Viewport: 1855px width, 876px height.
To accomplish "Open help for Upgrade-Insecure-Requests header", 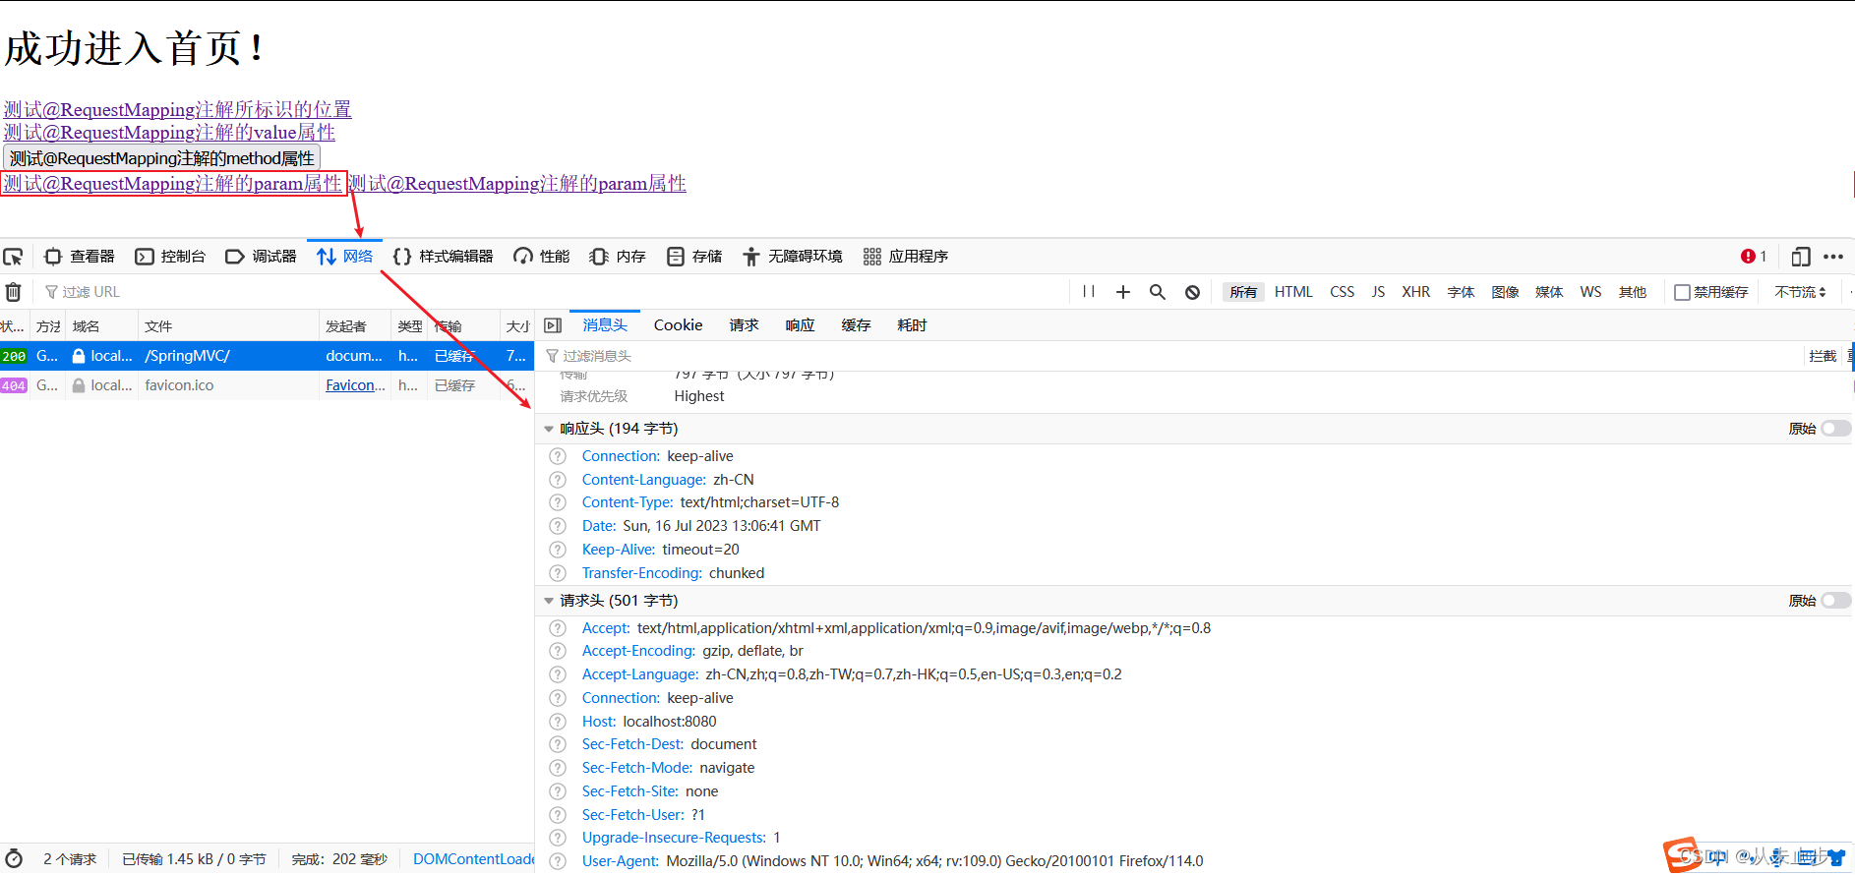I will [x=558, y=838].
